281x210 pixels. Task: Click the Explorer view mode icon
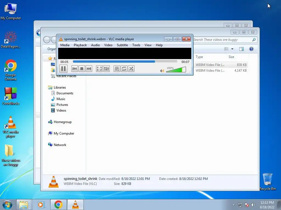point(226,49)
